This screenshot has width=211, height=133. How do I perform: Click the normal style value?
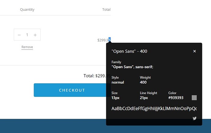118,82
